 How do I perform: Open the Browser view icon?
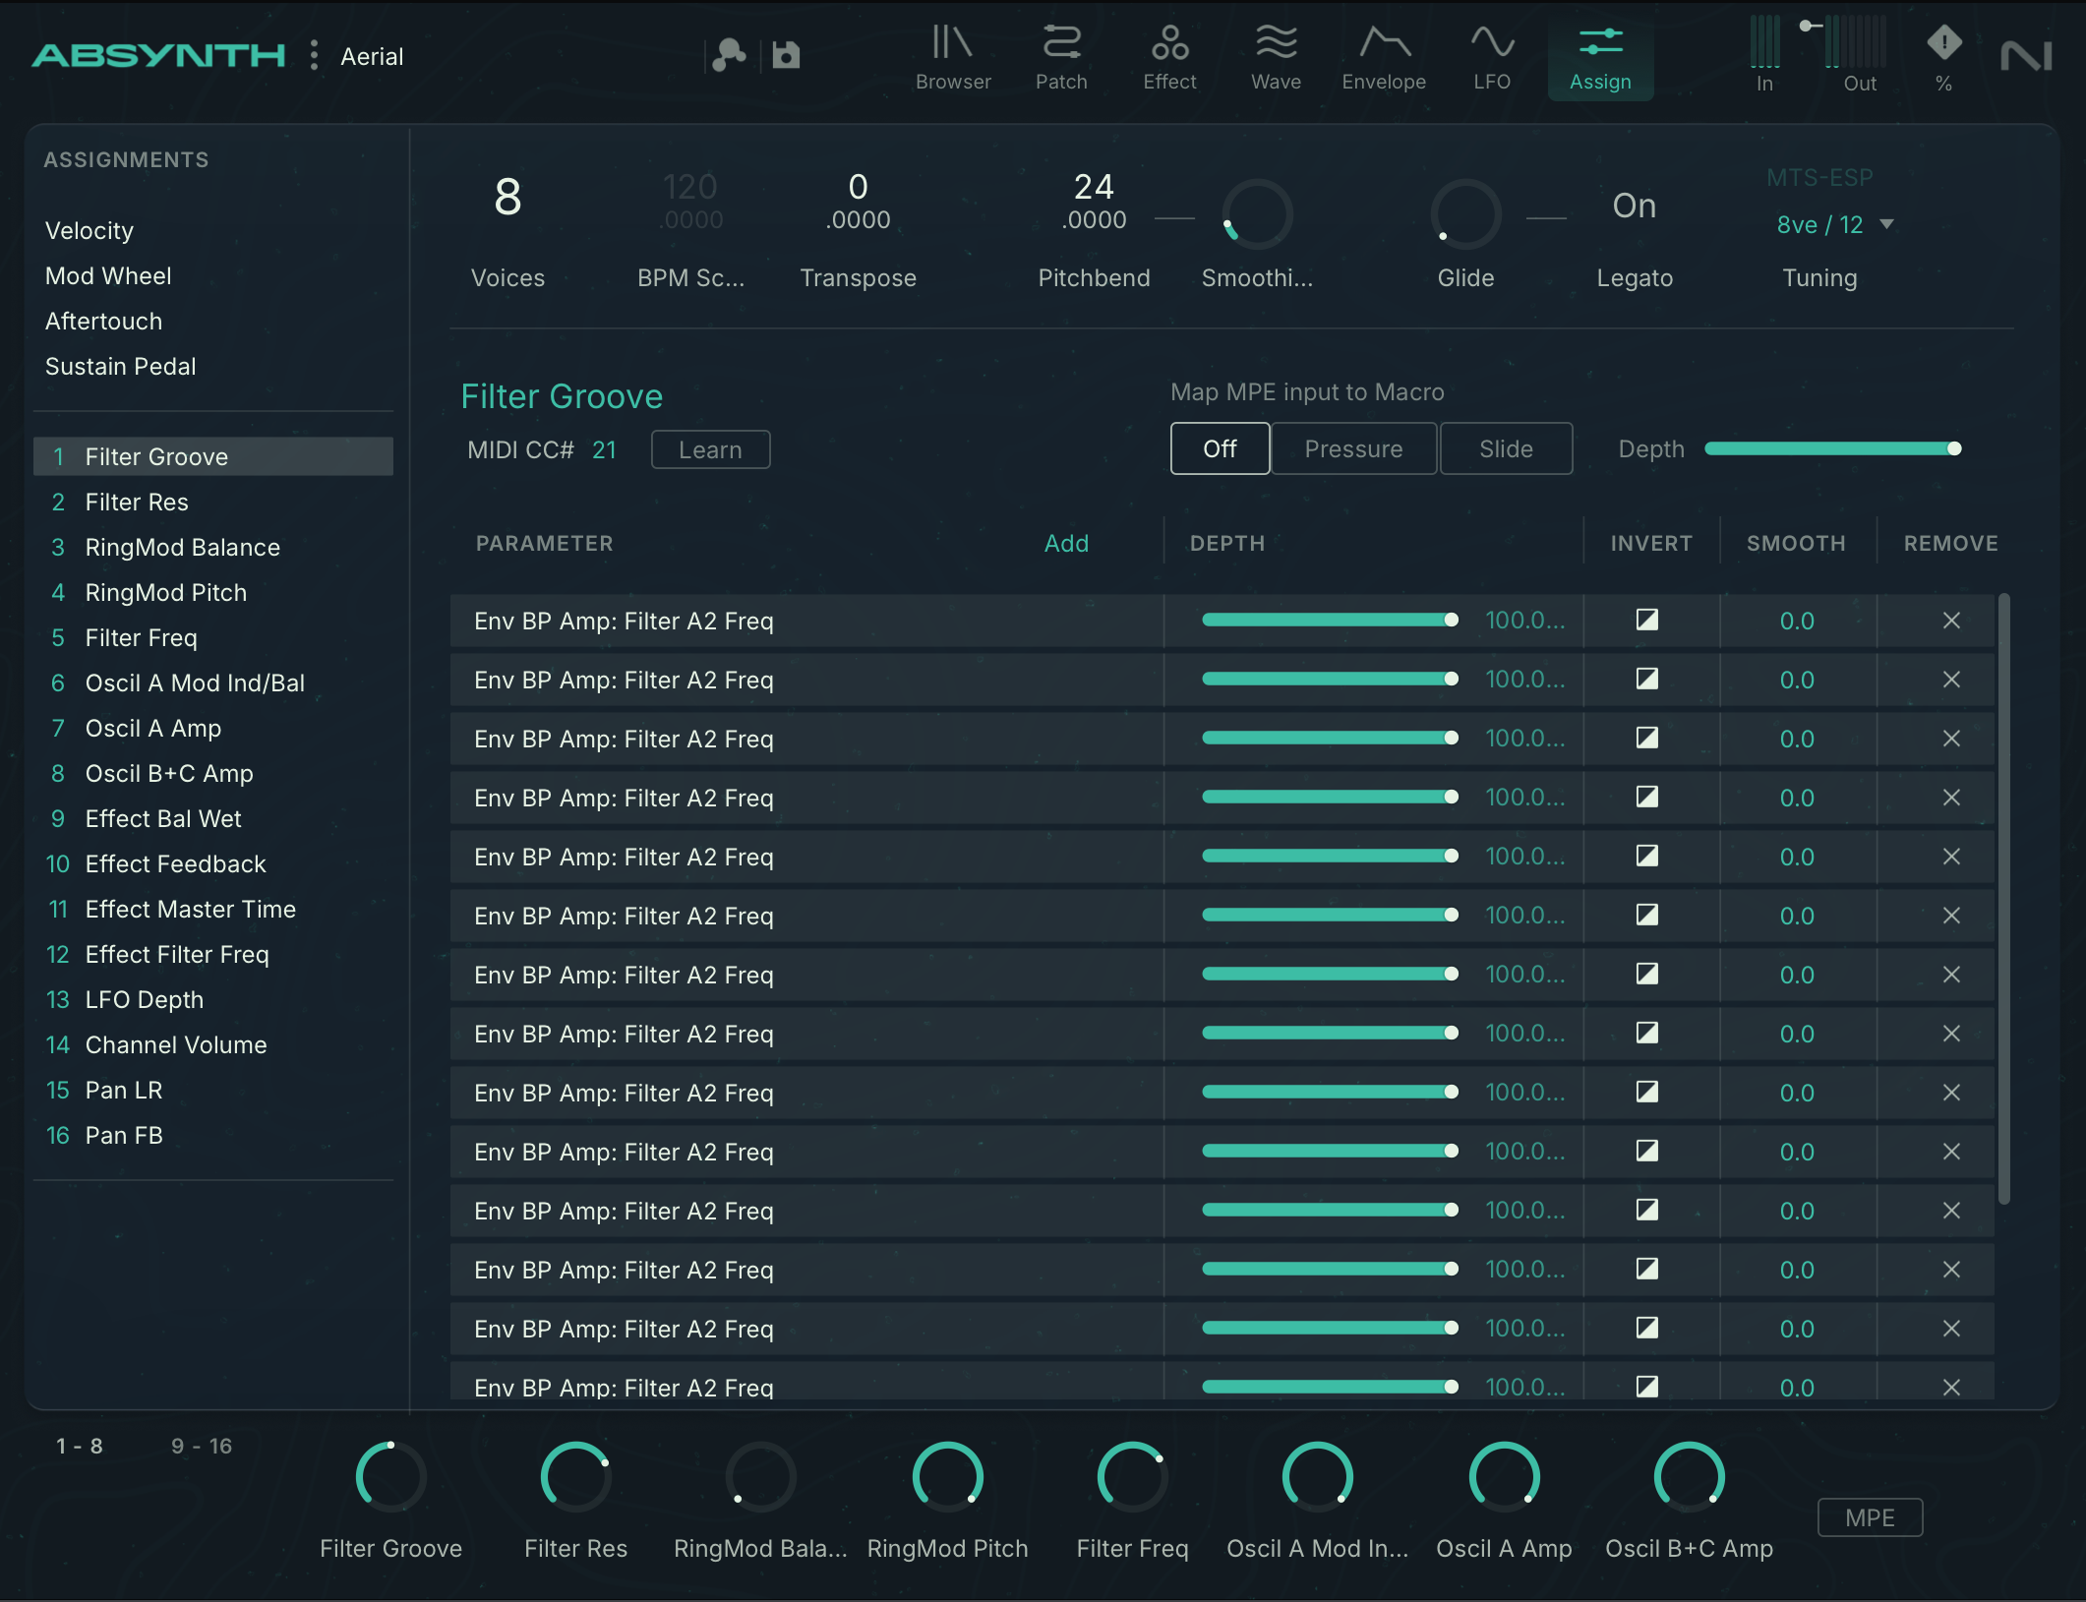pos(952,44)
